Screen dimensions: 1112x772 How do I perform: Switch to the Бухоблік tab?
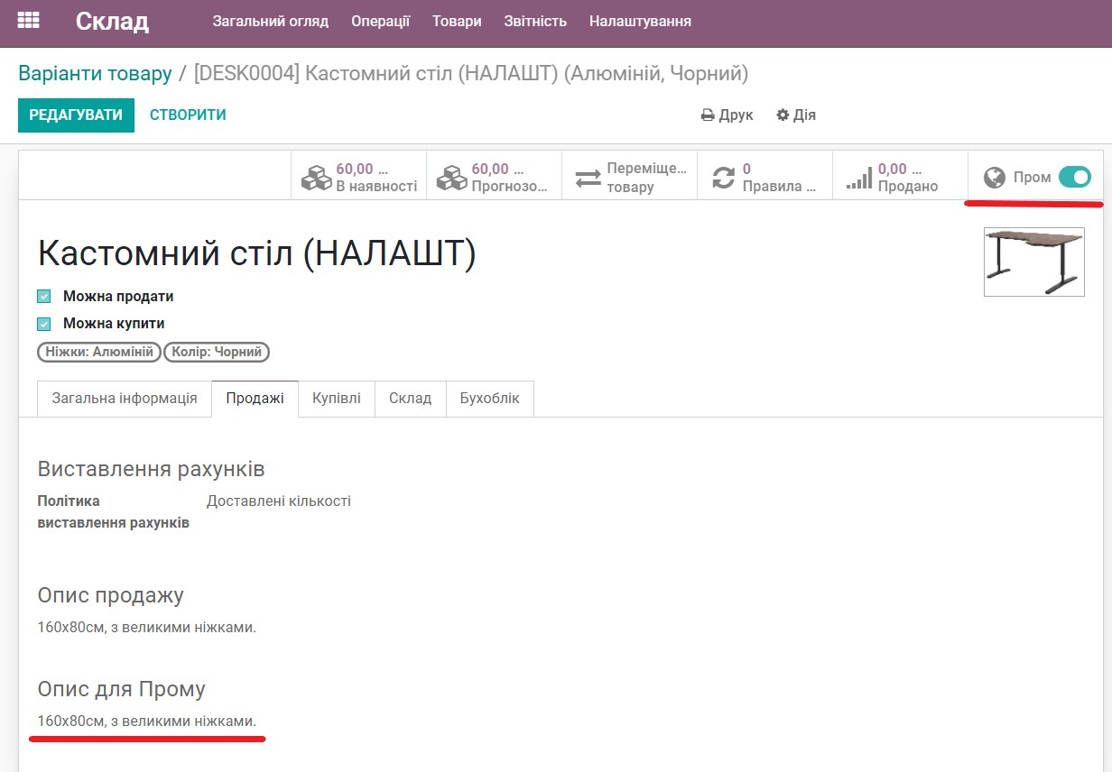pos(489,398)
